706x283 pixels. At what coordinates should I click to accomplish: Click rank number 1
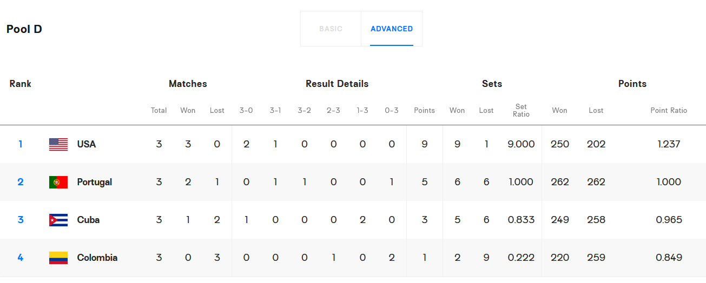pos(21,144)
